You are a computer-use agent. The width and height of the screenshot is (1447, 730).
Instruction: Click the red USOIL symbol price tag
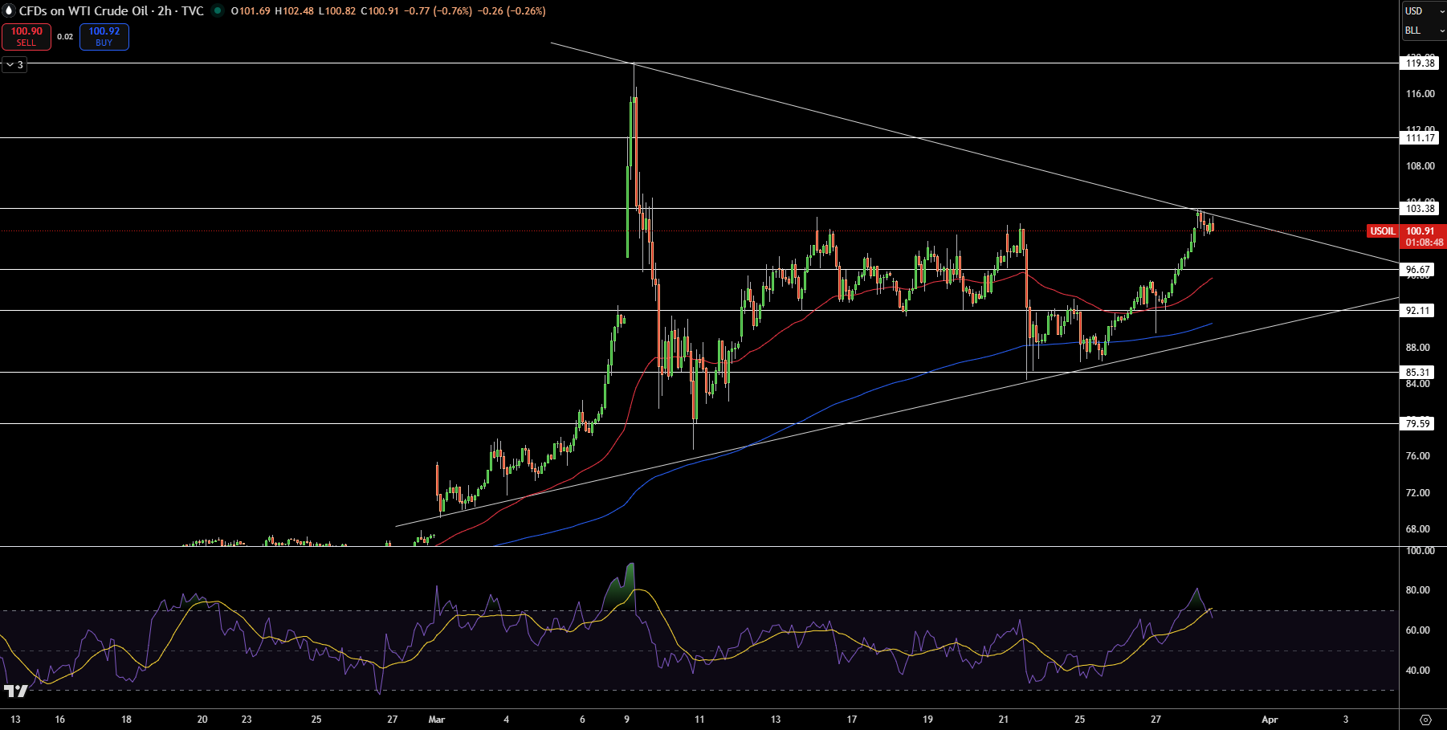click(x=1383, y=231)
